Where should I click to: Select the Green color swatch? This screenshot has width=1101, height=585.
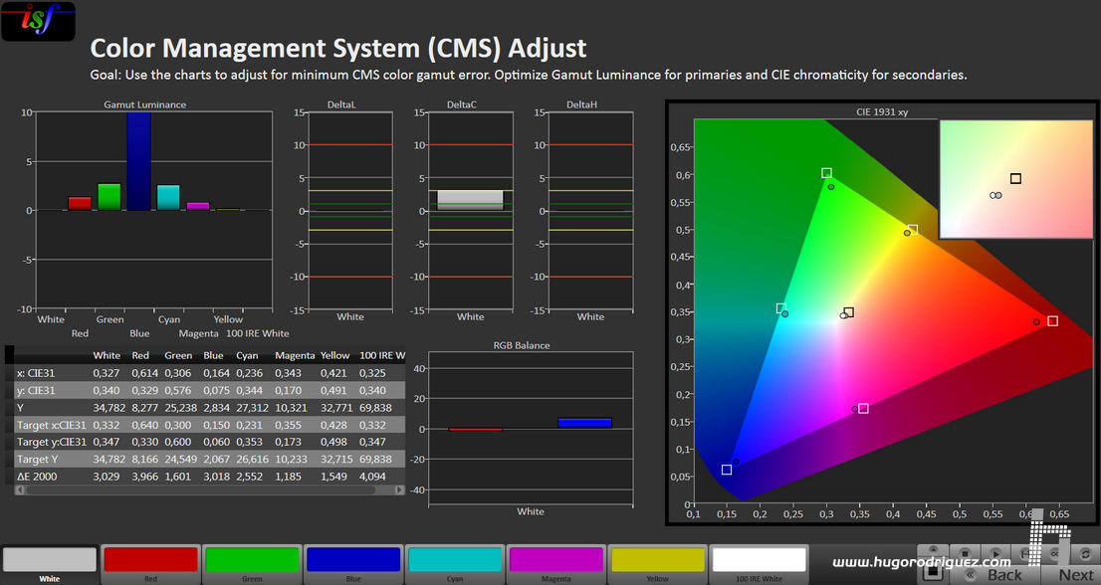[252, 560]
